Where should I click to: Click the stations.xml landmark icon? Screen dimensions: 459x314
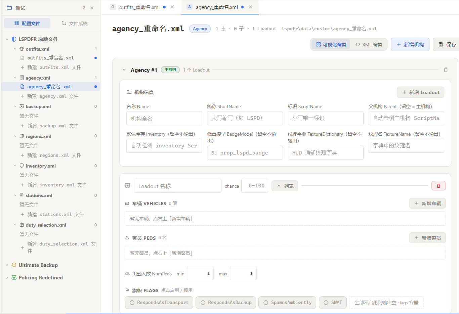22,195
